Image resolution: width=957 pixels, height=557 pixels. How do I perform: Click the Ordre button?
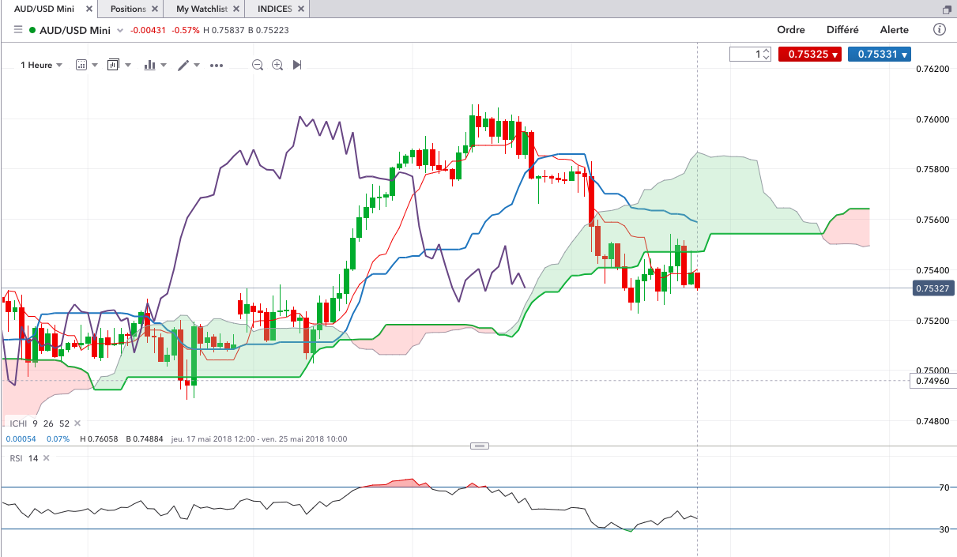pyautogui.click(x=791, y=30)
